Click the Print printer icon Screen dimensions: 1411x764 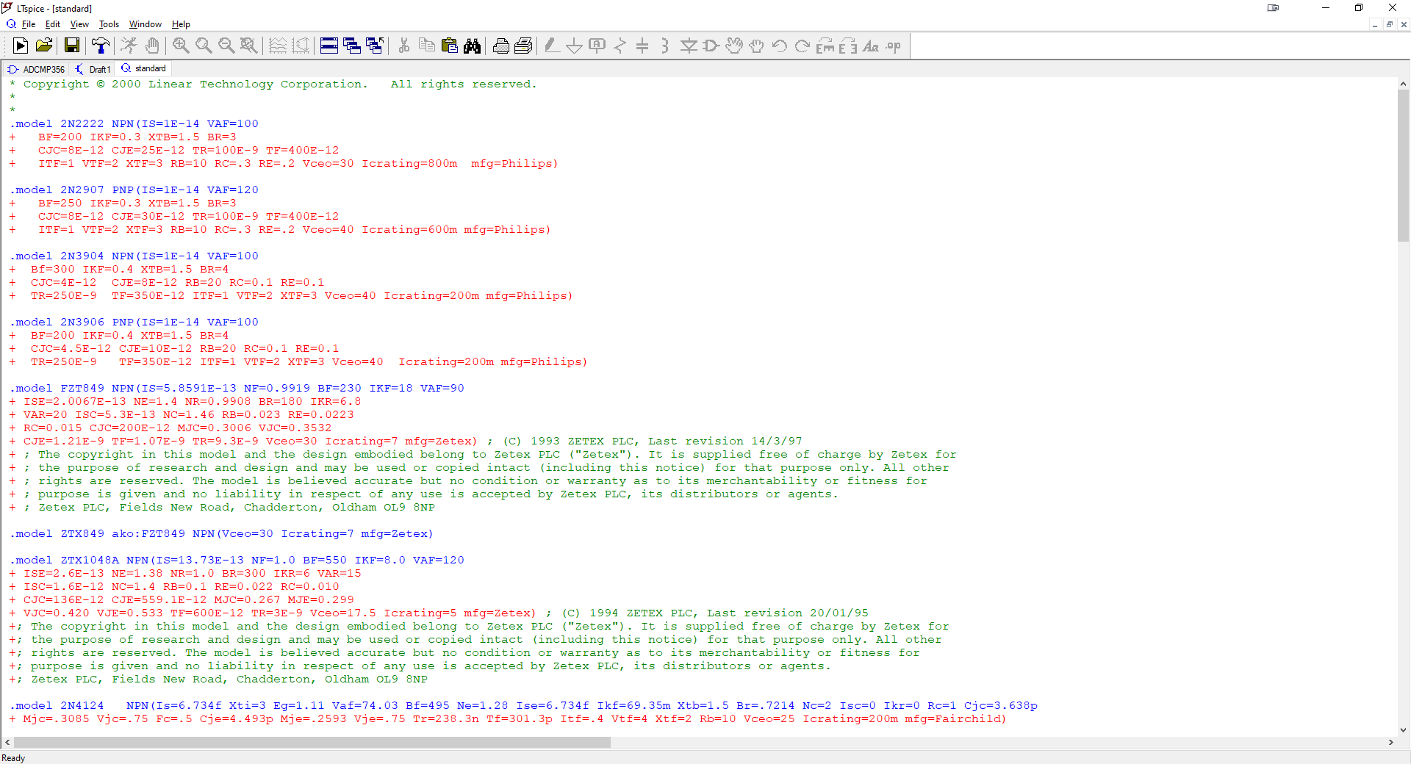point(501,46)
